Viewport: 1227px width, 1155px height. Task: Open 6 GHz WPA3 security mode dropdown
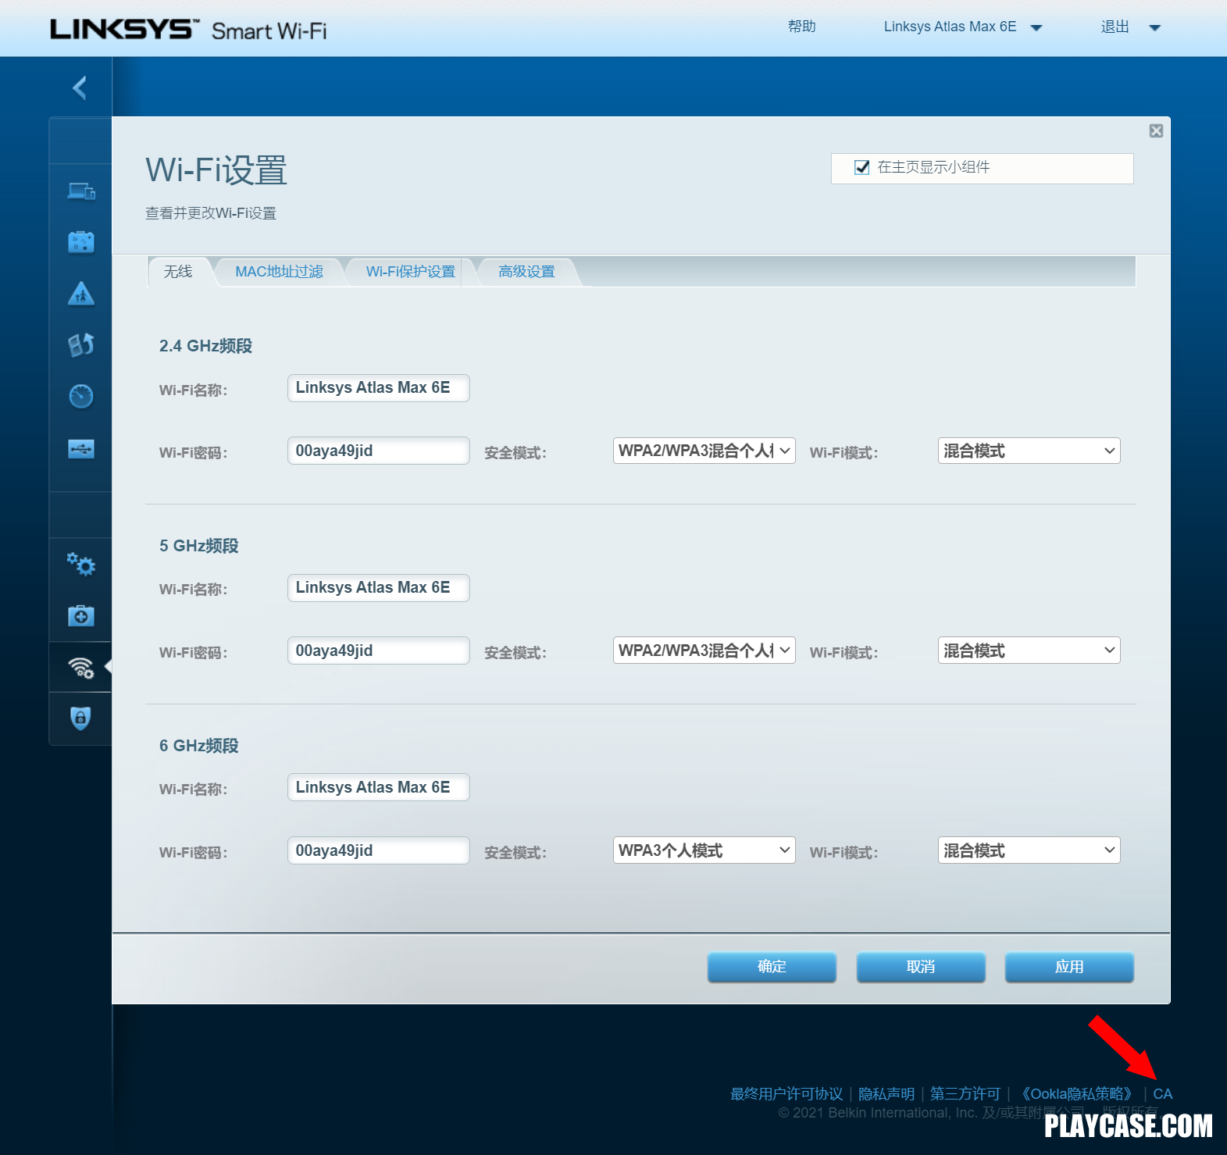(704, 850)
